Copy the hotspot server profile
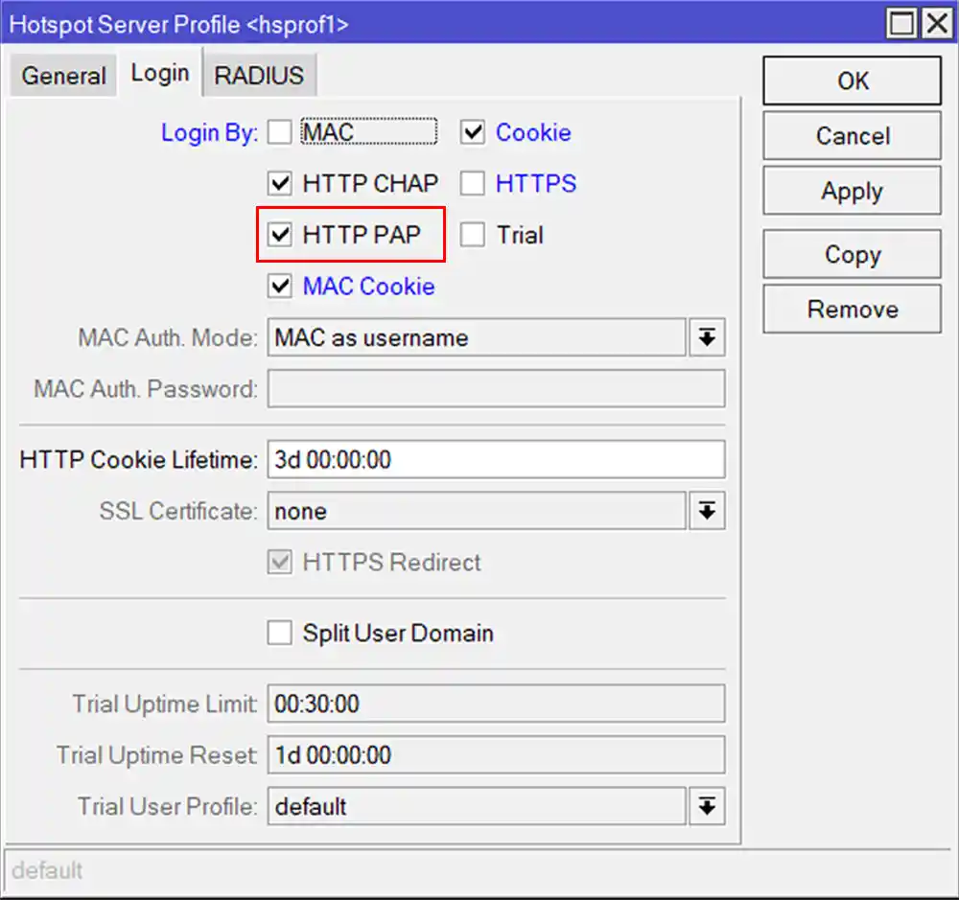 pyautogui.click(x=852, y=254)
